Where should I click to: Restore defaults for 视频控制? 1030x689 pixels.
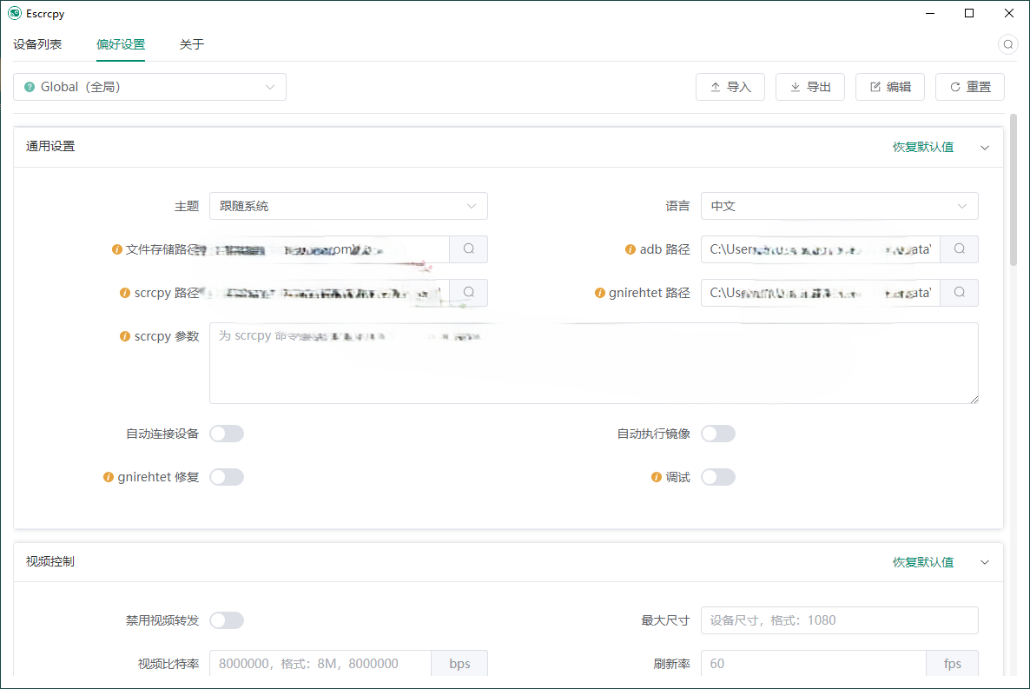(923, 562)
